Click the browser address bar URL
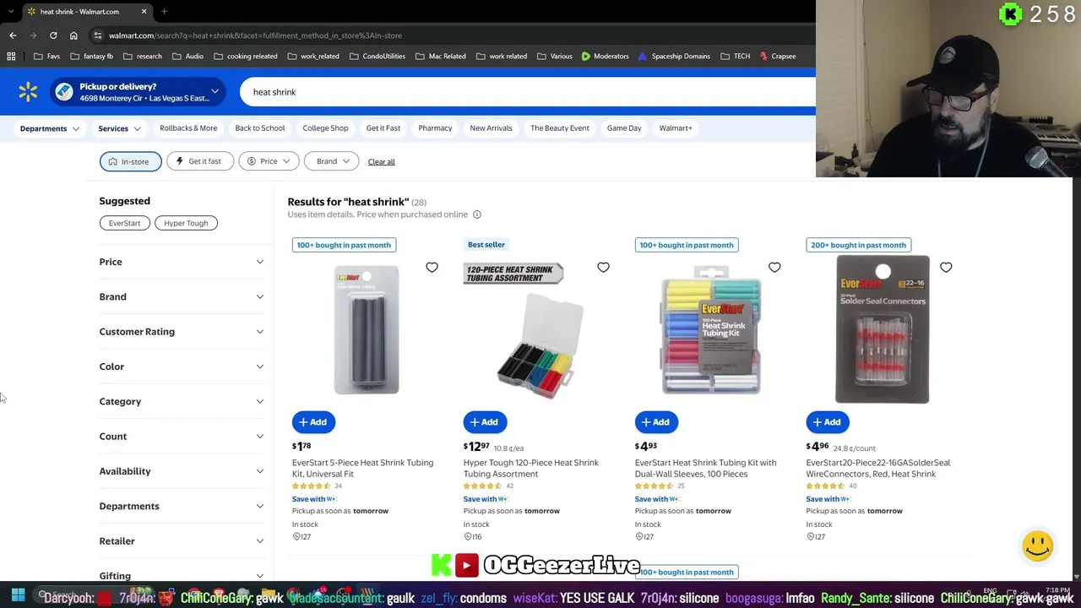Image resolution: width=1081 pixels, height=608 pixels. click(x=255, y=35)
